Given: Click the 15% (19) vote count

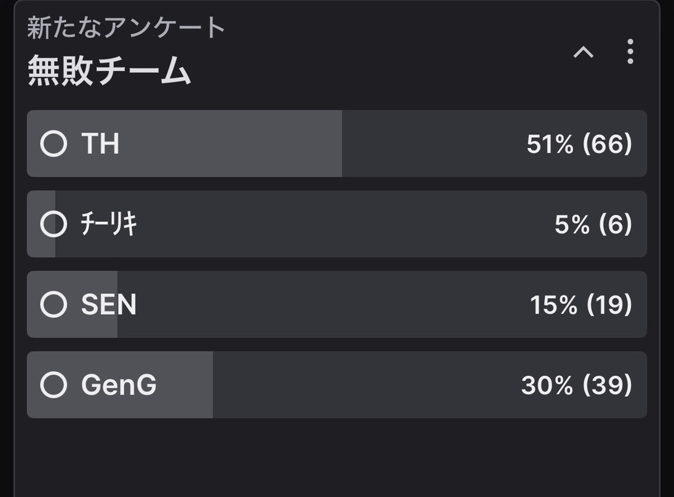Looking at the screenshot, I should click(x=580, y=304).
